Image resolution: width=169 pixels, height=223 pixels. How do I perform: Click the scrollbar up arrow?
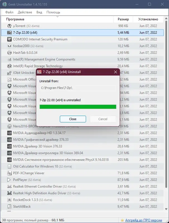[166, 18]
